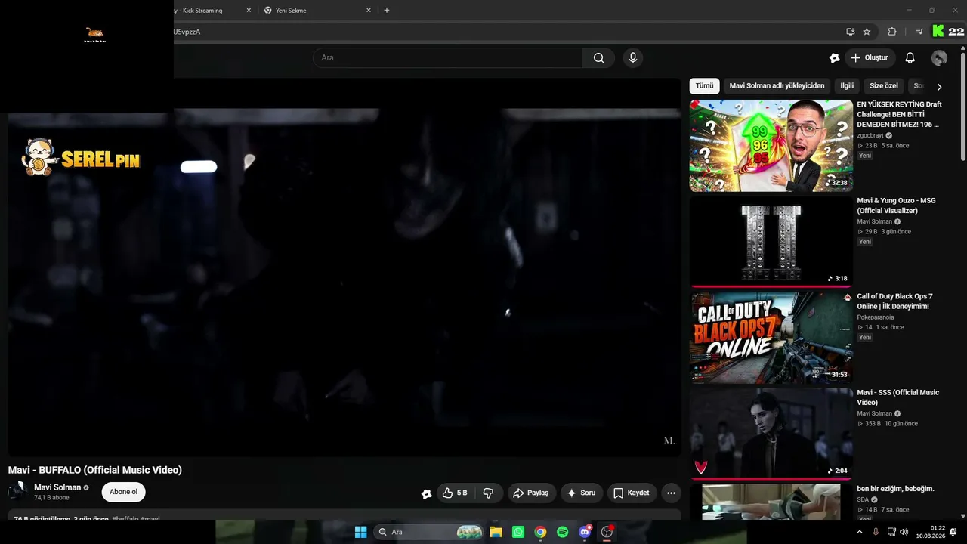The height and width of the screenshot is (544, 967).
Task: Click the taskbar volume speaker icon
Action: 904,532
